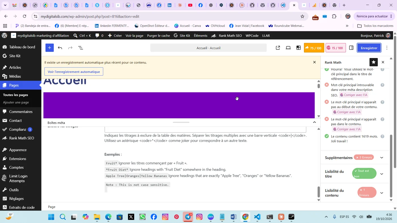Open the Rank Math SEO score 75/100
This screenshot has height=223, width=397.
pos(314,48)
